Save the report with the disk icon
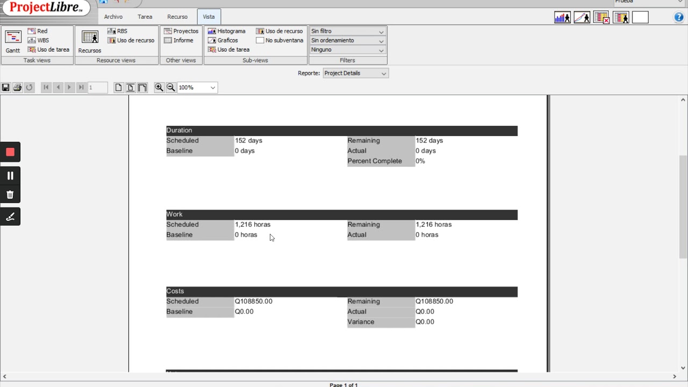Viewport: 688px width, 387px height. click(x=5, y=87)
